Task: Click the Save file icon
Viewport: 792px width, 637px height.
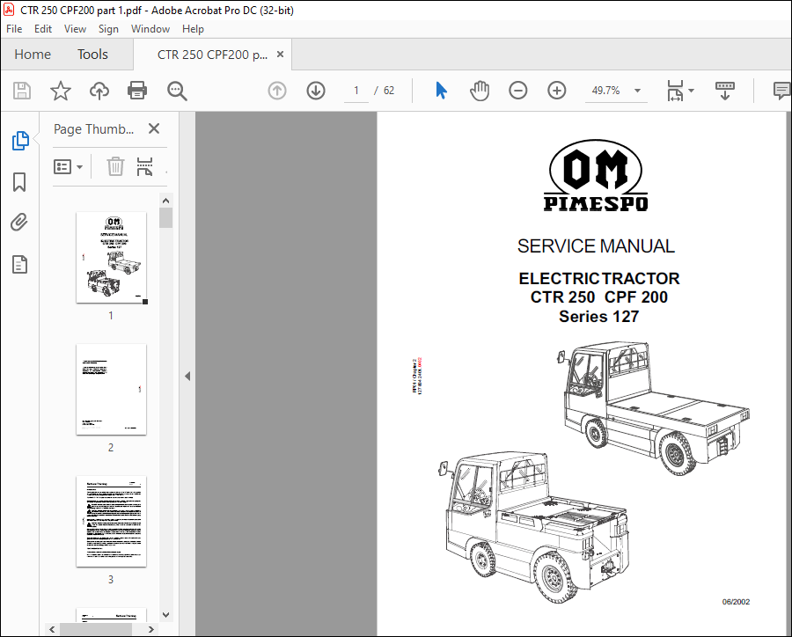Action: [22, 91]
